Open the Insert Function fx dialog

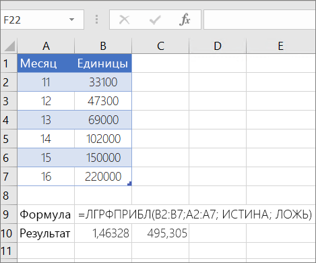185,20
